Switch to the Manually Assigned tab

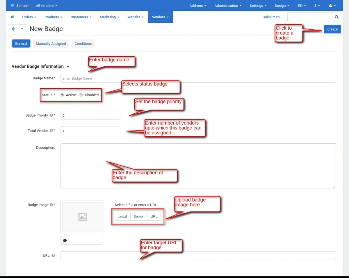point(51,44)
